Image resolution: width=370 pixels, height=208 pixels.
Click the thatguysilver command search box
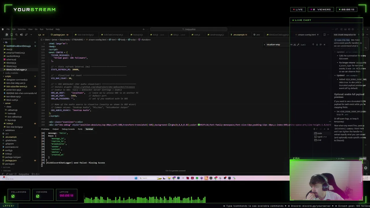189,29
